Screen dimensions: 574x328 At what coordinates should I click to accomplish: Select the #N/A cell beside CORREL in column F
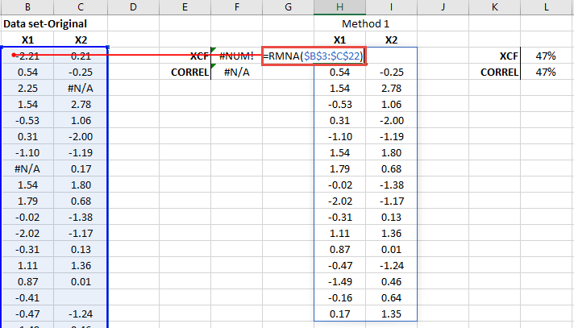[237, 72]
